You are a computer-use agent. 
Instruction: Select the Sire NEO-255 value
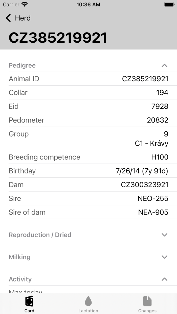[153, 198]
